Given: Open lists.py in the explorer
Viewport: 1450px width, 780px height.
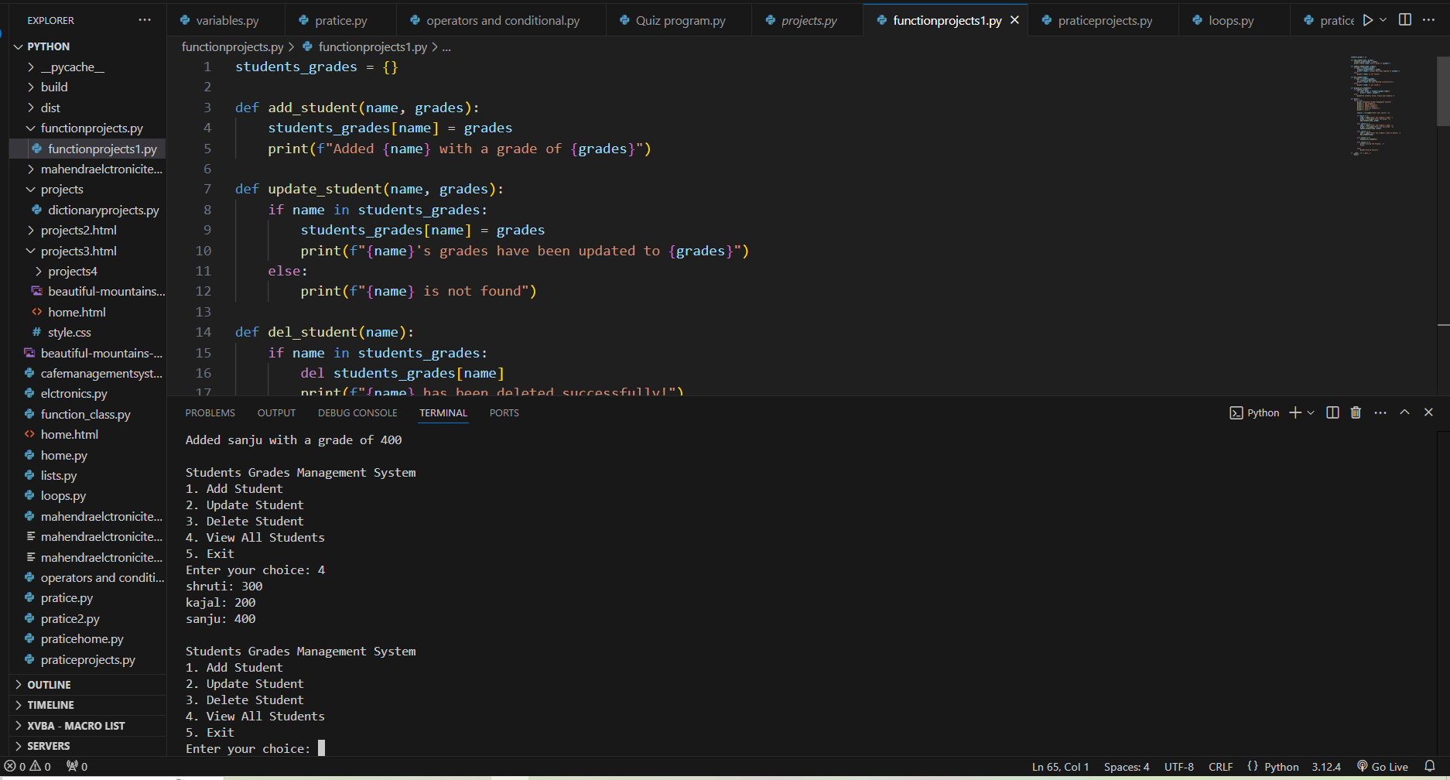Looking at the screenshot, I should click(87, 476).
